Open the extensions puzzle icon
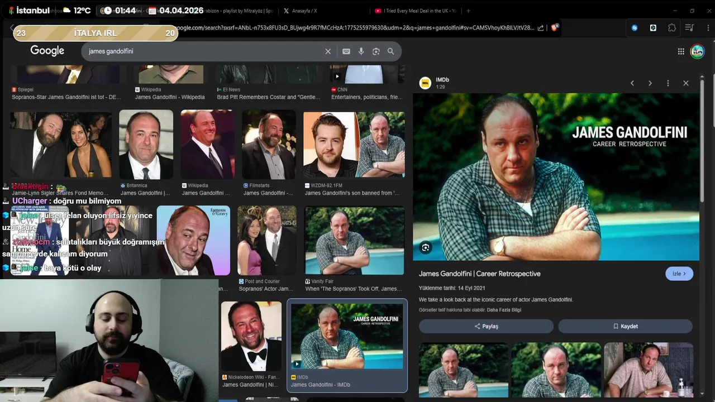715x402 pixels. coord(672,28)
